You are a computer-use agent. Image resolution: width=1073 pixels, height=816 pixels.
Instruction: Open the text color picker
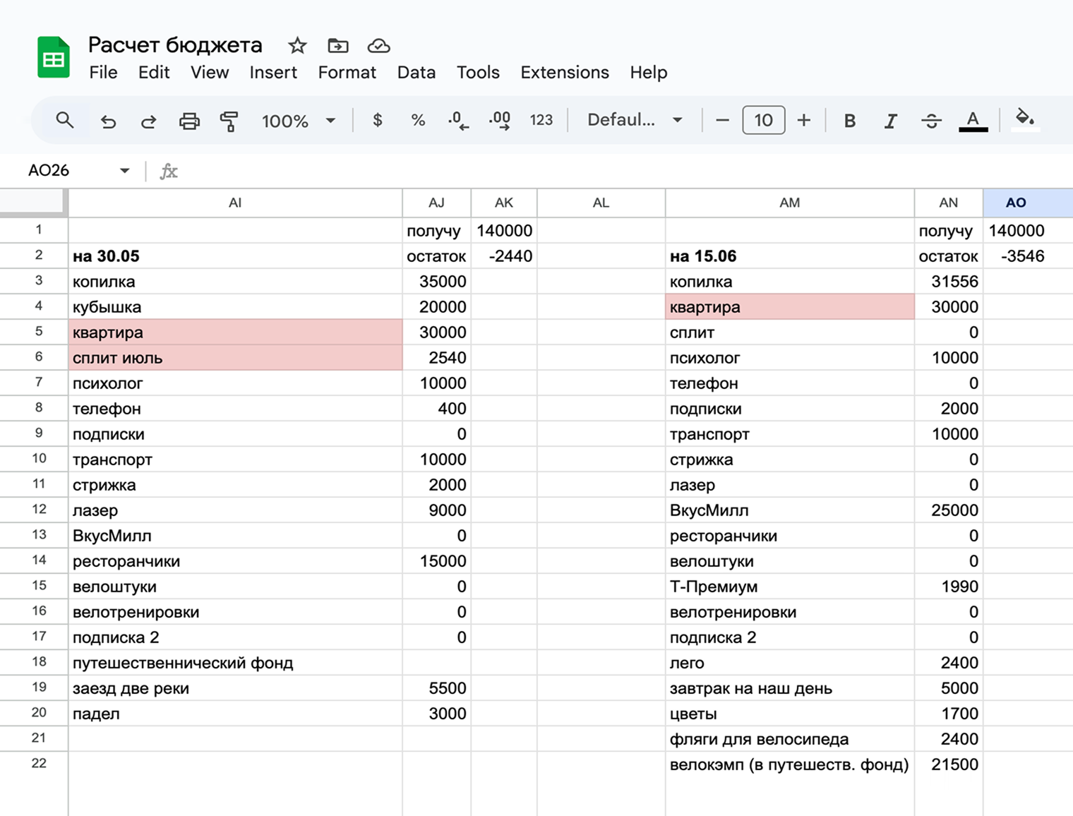click(x=973, y=121)
